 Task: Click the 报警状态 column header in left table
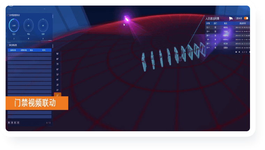24,50
